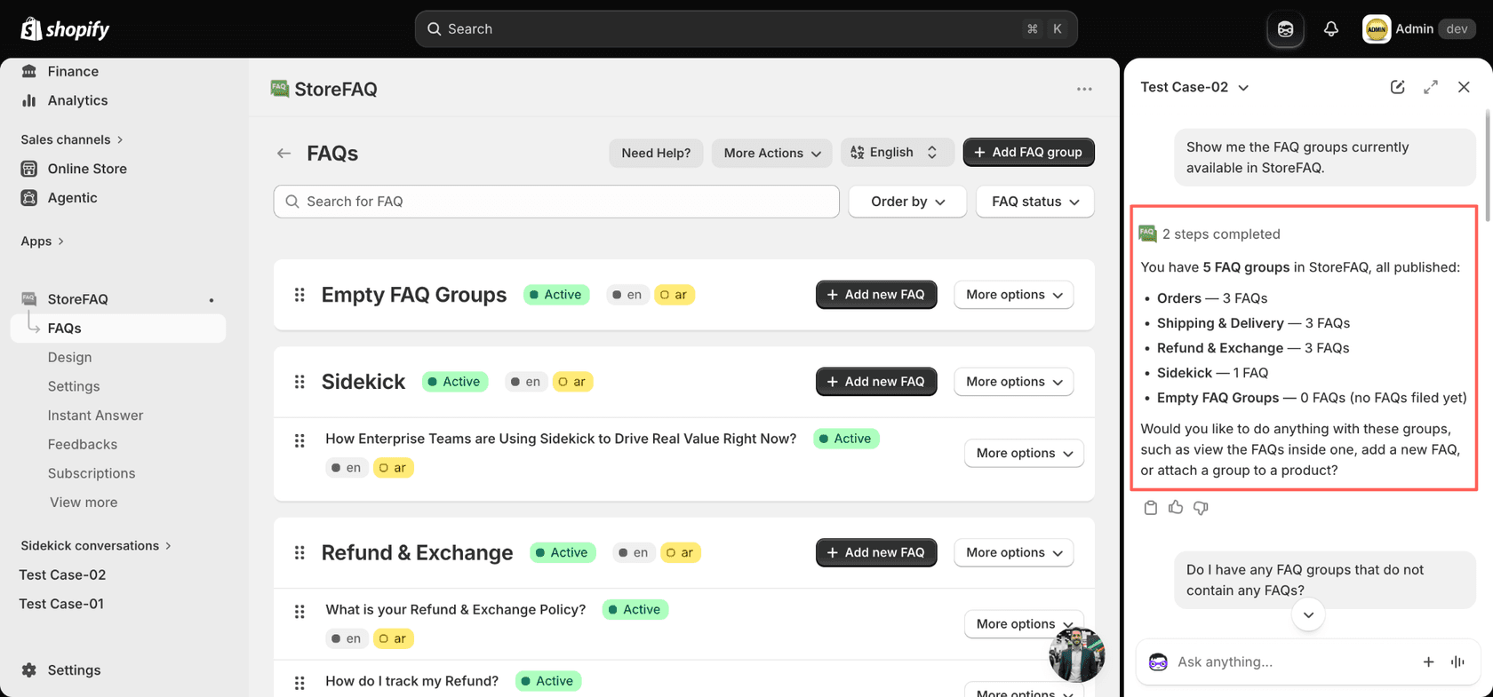Image resolution: width=1493 pixels, height=697 pixels.
Task: Open the More Actions dropdown
Action: (771, 153)
